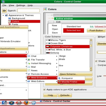Click the Fonts icon in the tree
106x106 pixels.
coord(10,24)
